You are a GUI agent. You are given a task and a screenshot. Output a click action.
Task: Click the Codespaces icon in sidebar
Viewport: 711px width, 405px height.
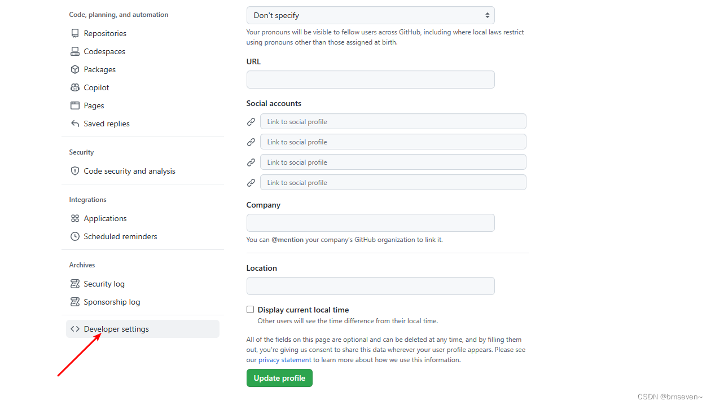75,51
